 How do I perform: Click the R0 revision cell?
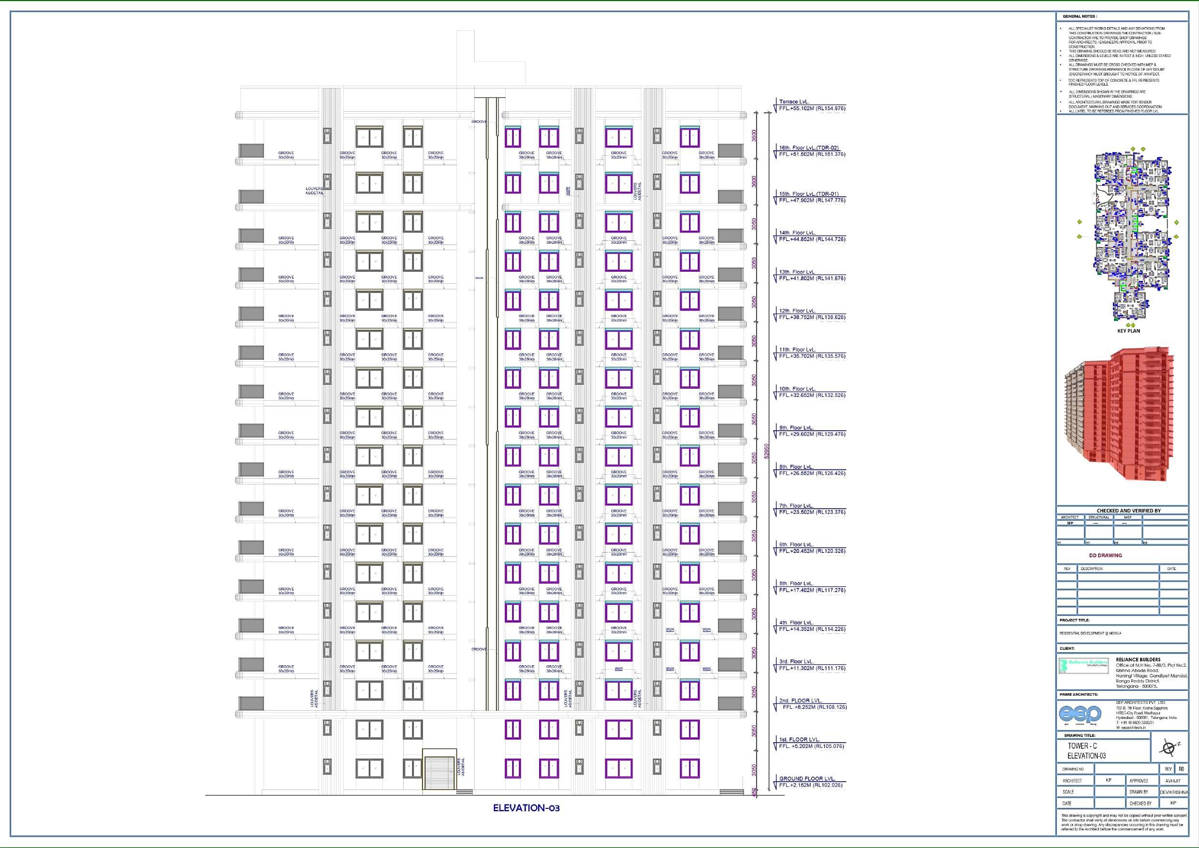tap(1181, 769)
